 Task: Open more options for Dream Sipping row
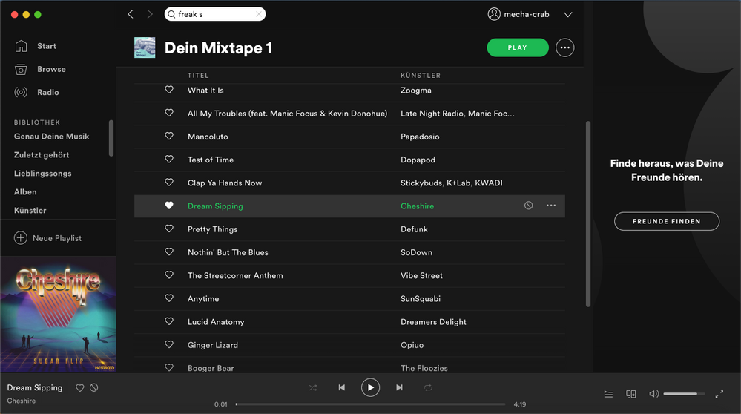pos(551,205)
